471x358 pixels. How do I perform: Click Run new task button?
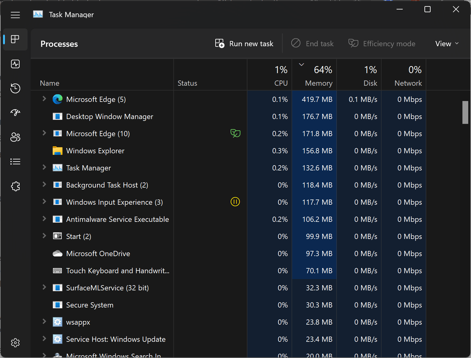click(x=244, y=44)
